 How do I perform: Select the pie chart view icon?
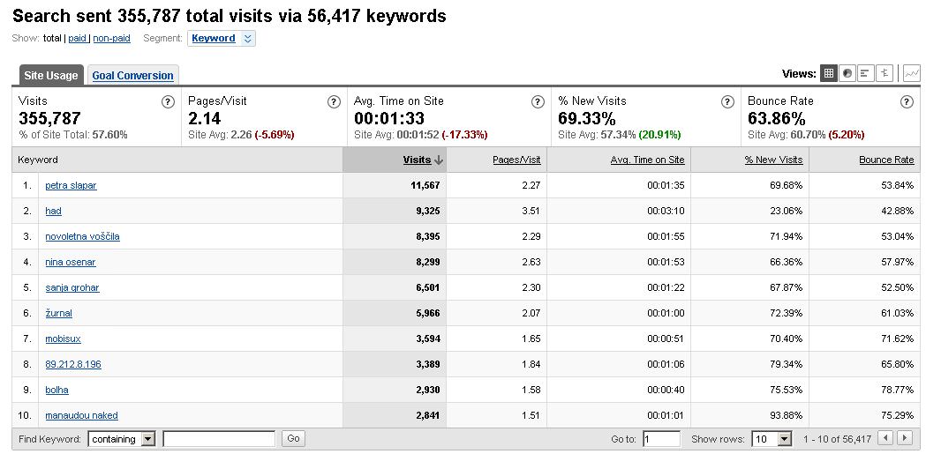coord(847,74)
